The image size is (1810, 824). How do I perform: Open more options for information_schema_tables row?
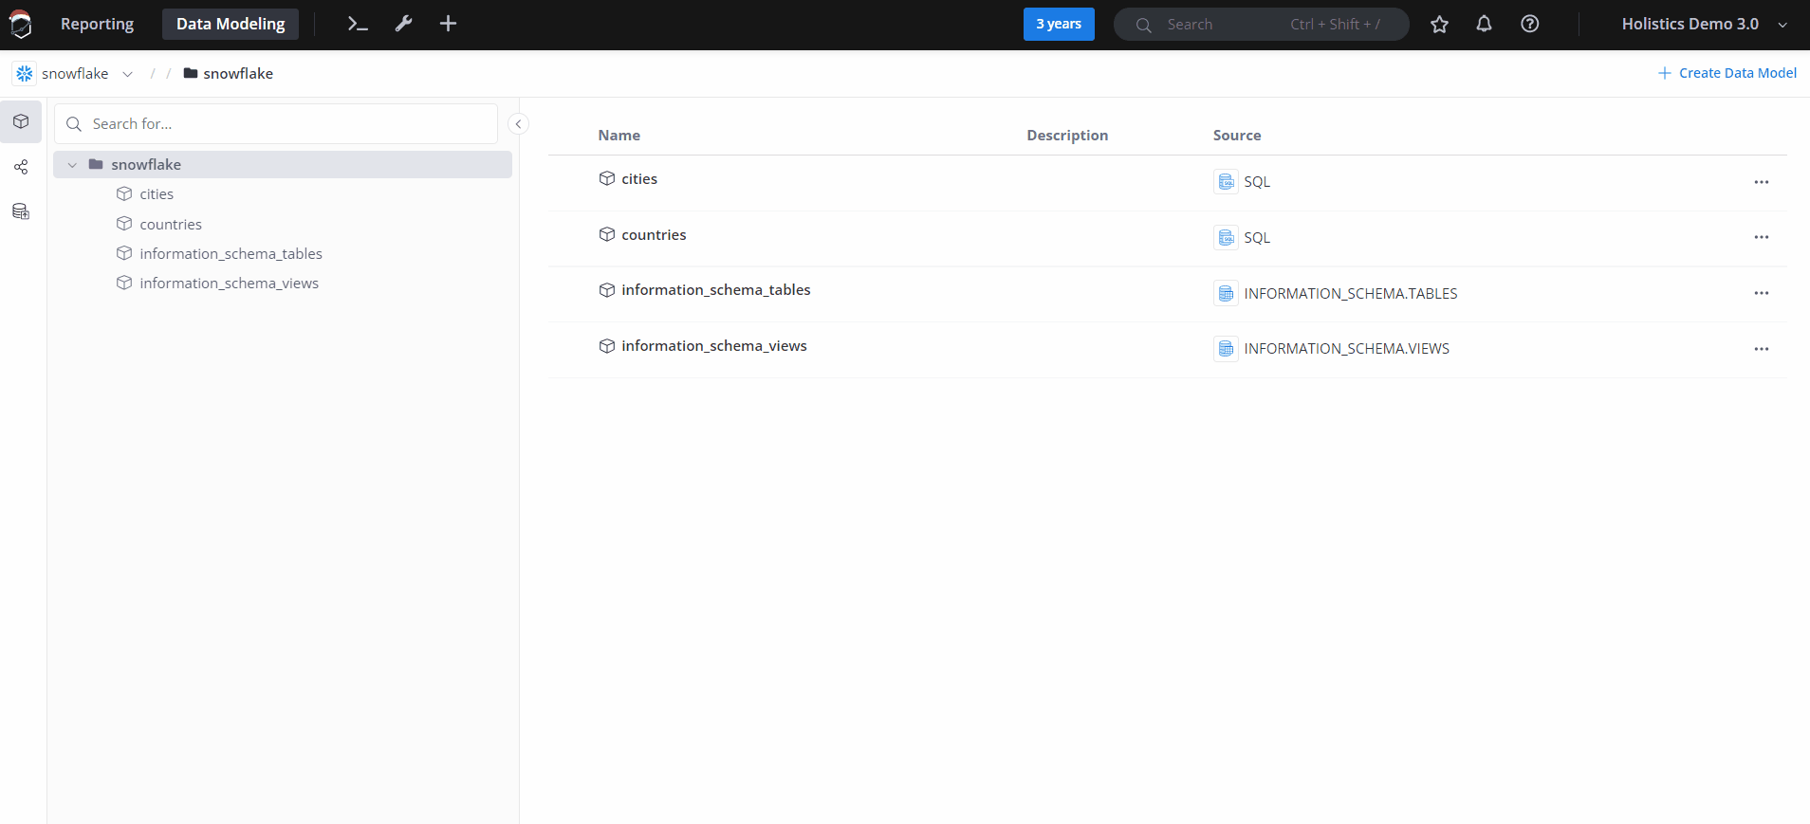[x=1762, y=293]
